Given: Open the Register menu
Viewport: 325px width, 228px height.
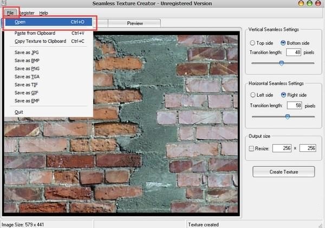Looking at the screenshot, I should 27,12.
